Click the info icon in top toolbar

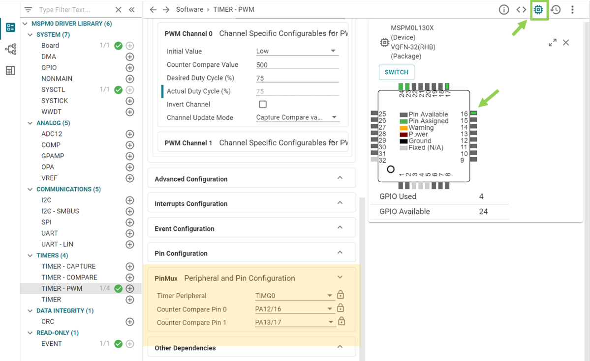[504, 10]
